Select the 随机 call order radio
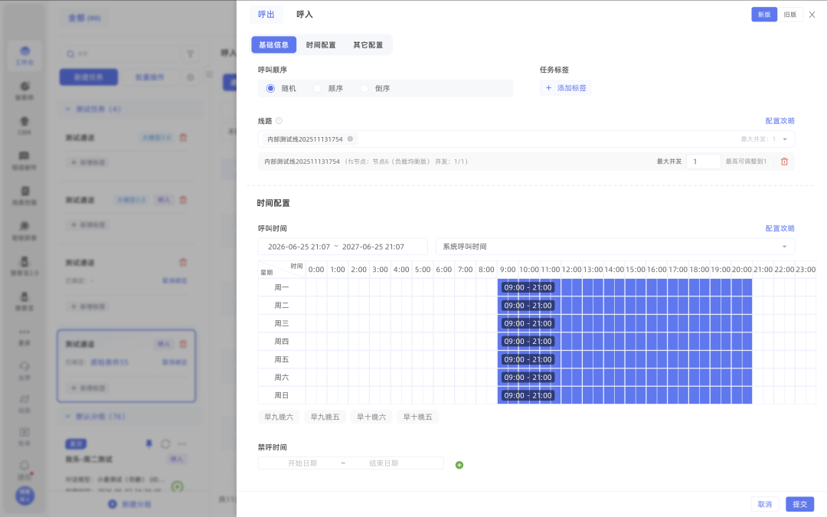Screen dimensions: 827x517 [270, 88]
